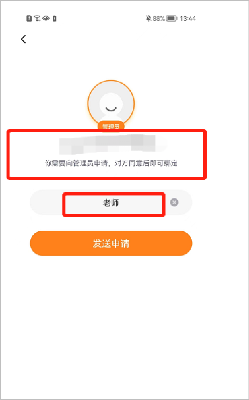Tap the battery icon near 88%

point(172,18)
